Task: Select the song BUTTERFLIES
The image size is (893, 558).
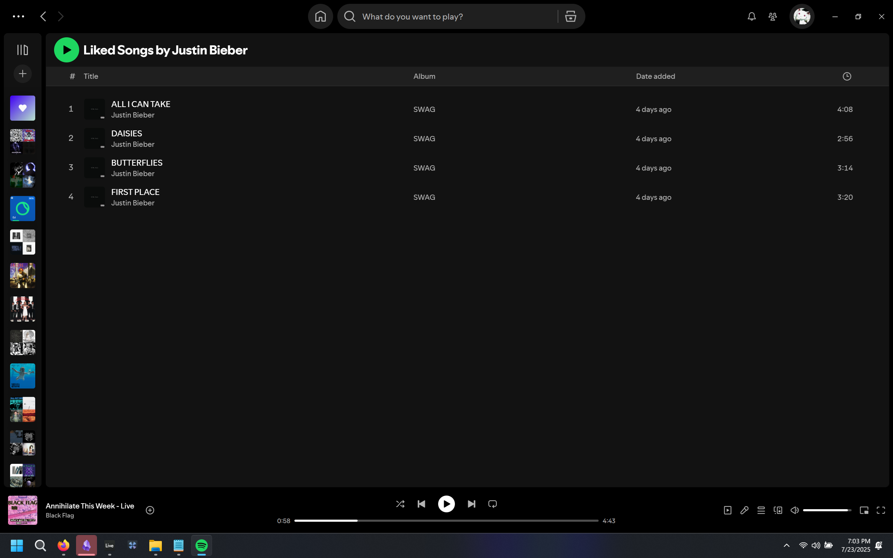Action: pos(136,163)
